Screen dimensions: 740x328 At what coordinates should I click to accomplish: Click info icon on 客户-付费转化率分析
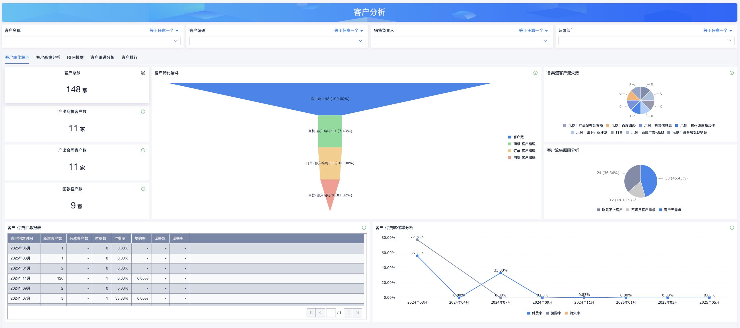(x=732, y=228)
